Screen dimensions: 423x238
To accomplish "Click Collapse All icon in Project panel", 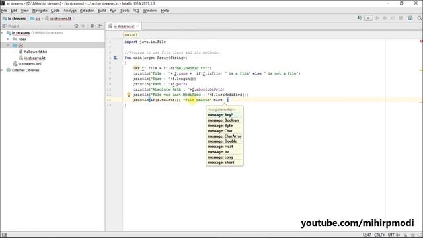I will (83, 26).
